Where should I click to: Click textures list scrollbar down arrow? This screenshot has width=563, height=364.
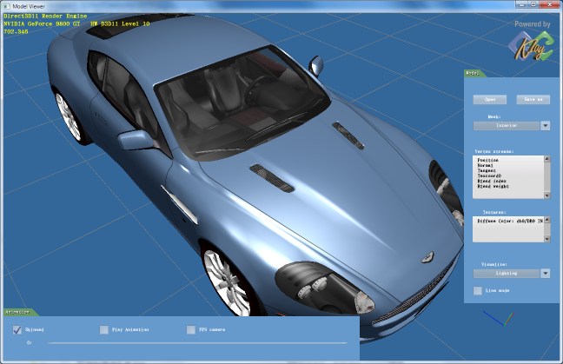coord(547,239)
